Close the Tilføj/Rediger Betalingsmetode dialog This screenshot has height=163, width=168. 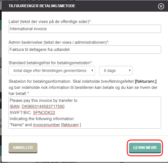pos(161,6)
